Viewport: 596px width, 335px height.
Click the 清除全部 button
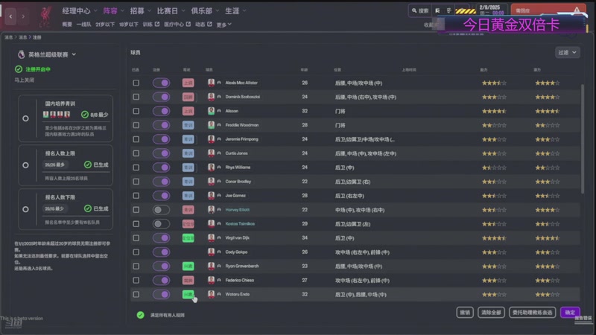click(x=491, y=313)
